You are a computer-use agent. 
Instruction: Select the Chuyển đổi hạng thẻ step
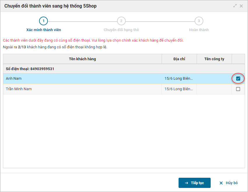point(121,30)
